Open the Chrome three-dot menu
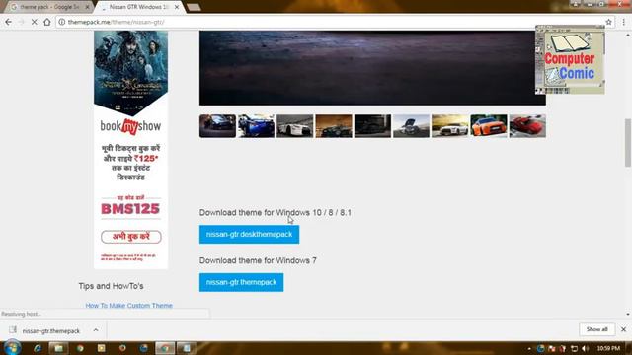The width and height of the screenshot is (632, 355). 623,22
